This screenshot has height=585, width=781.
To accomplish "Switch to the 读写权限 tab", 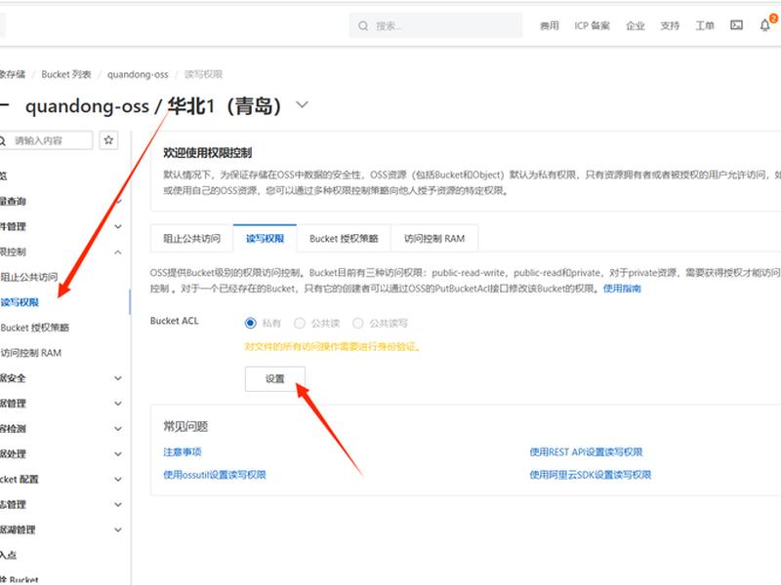I will [265, 238].
